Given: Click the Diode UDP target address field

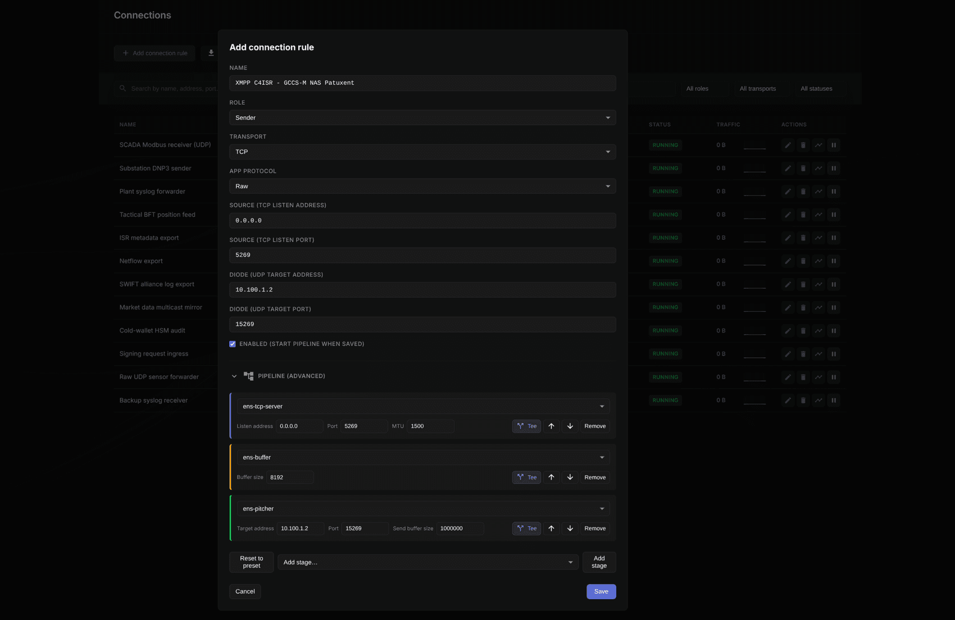Looking at the screenshot, I should (422, 290).
